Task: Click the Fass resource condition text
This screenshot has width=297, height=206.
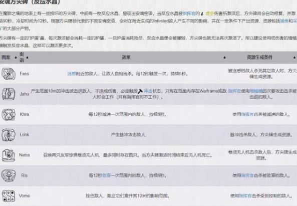Action: tap(262, 74)
